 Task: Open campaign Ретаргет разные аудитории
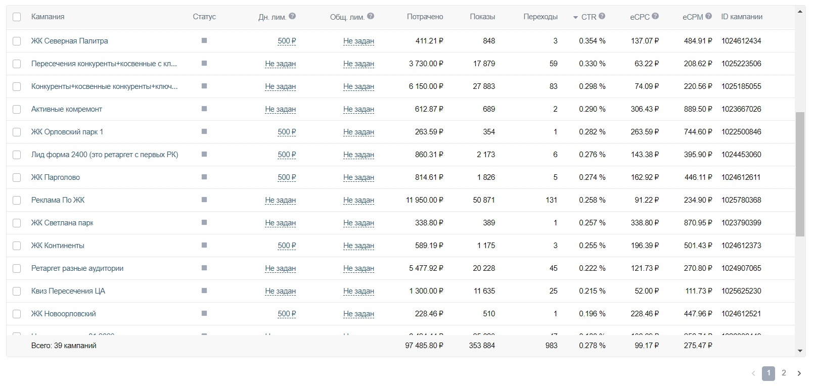pos(77,268)
